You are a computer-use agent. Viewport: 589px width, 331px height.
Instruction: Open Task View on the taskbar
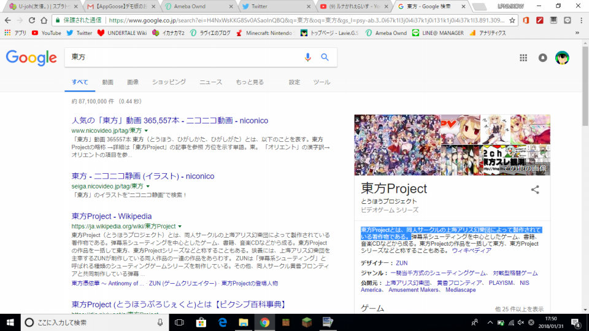[x=180, y=322]
